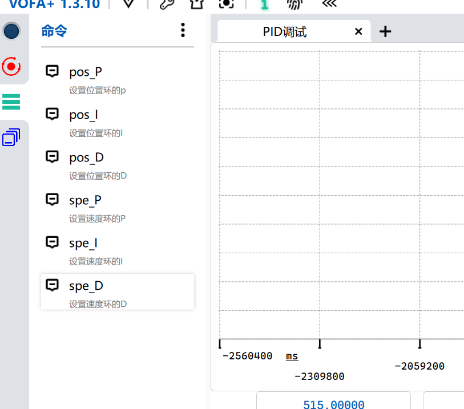Toggle the green channel indicator showing 1
464x409 pixels.
click(x=263, y=5)
